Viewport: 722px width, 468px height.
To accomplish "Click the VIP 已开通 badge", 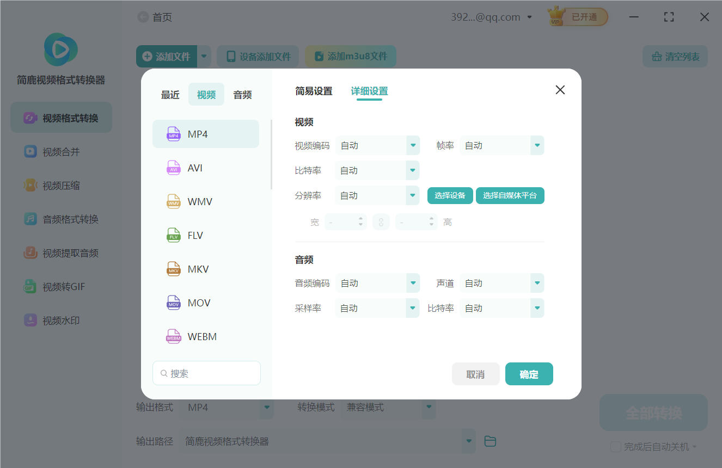I will [x=577, y=17].
